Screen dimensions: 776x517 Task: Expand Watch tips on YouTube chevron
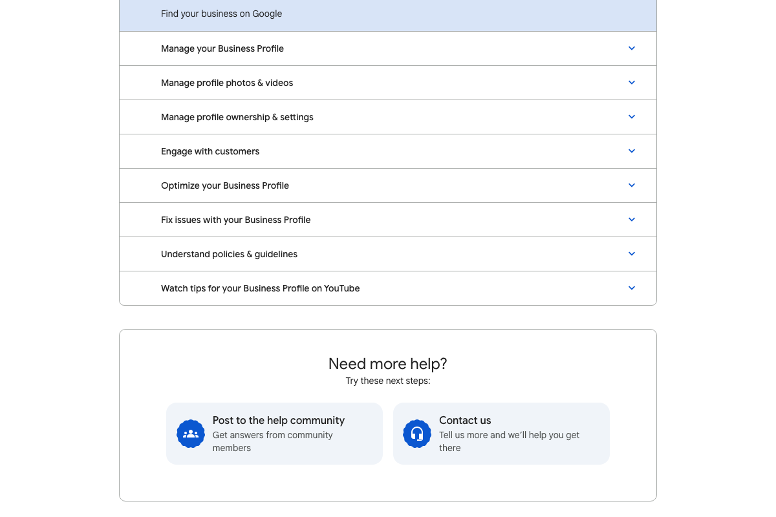click(x=632, y=288)
